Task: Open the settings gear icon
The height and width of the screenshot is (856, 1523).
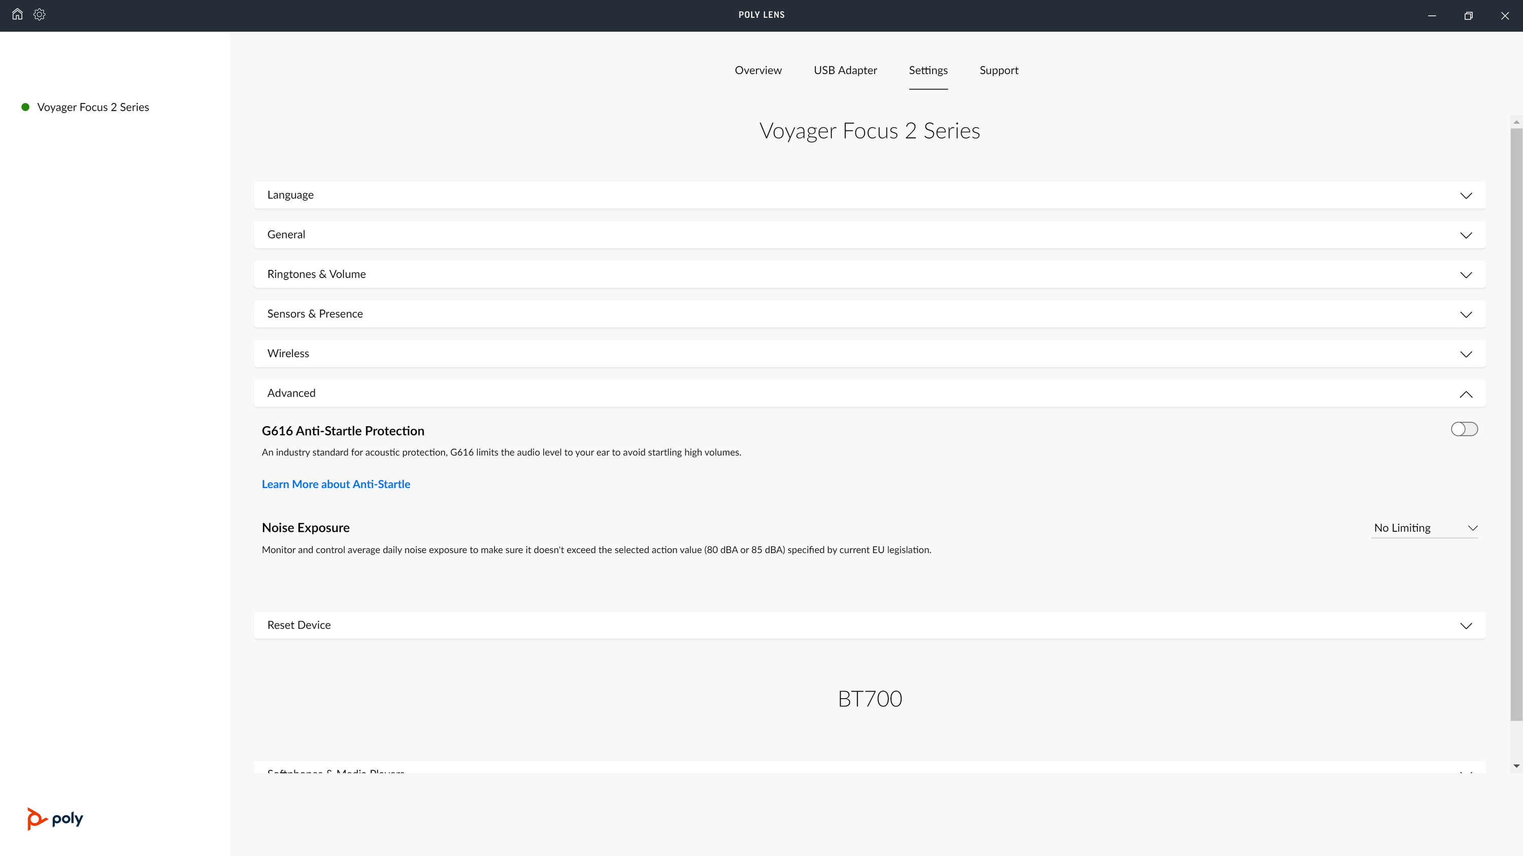Action: pos(40,14)
